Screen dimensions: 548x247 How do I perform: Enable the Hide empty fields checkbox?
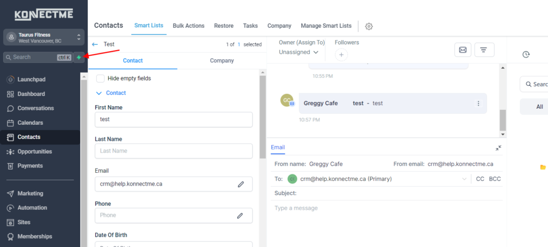[100, 78]
